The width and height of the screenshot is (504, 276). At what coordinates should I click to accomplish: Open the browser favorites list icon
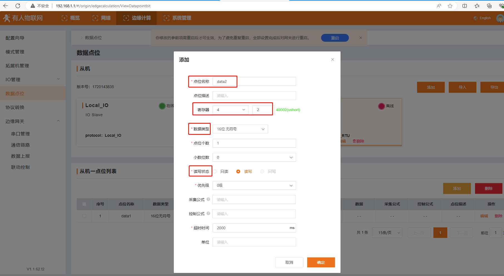(x=477, y=6)
